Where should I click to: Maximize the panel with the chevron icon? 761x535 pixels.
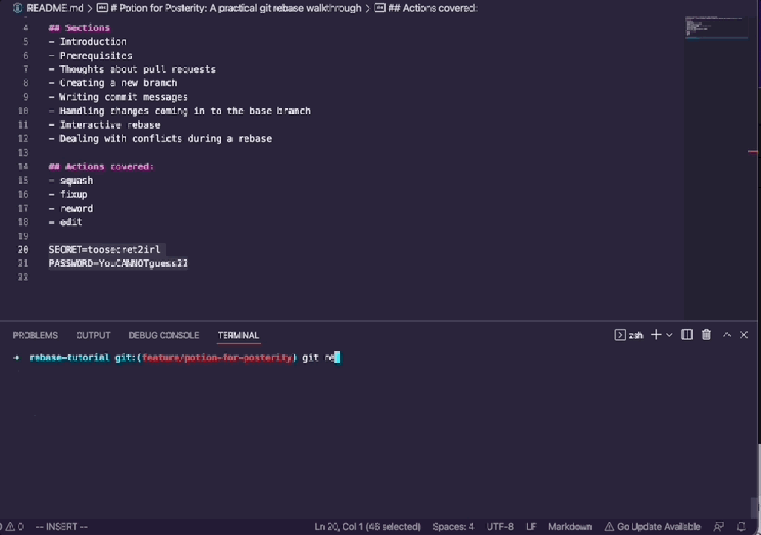726,334
